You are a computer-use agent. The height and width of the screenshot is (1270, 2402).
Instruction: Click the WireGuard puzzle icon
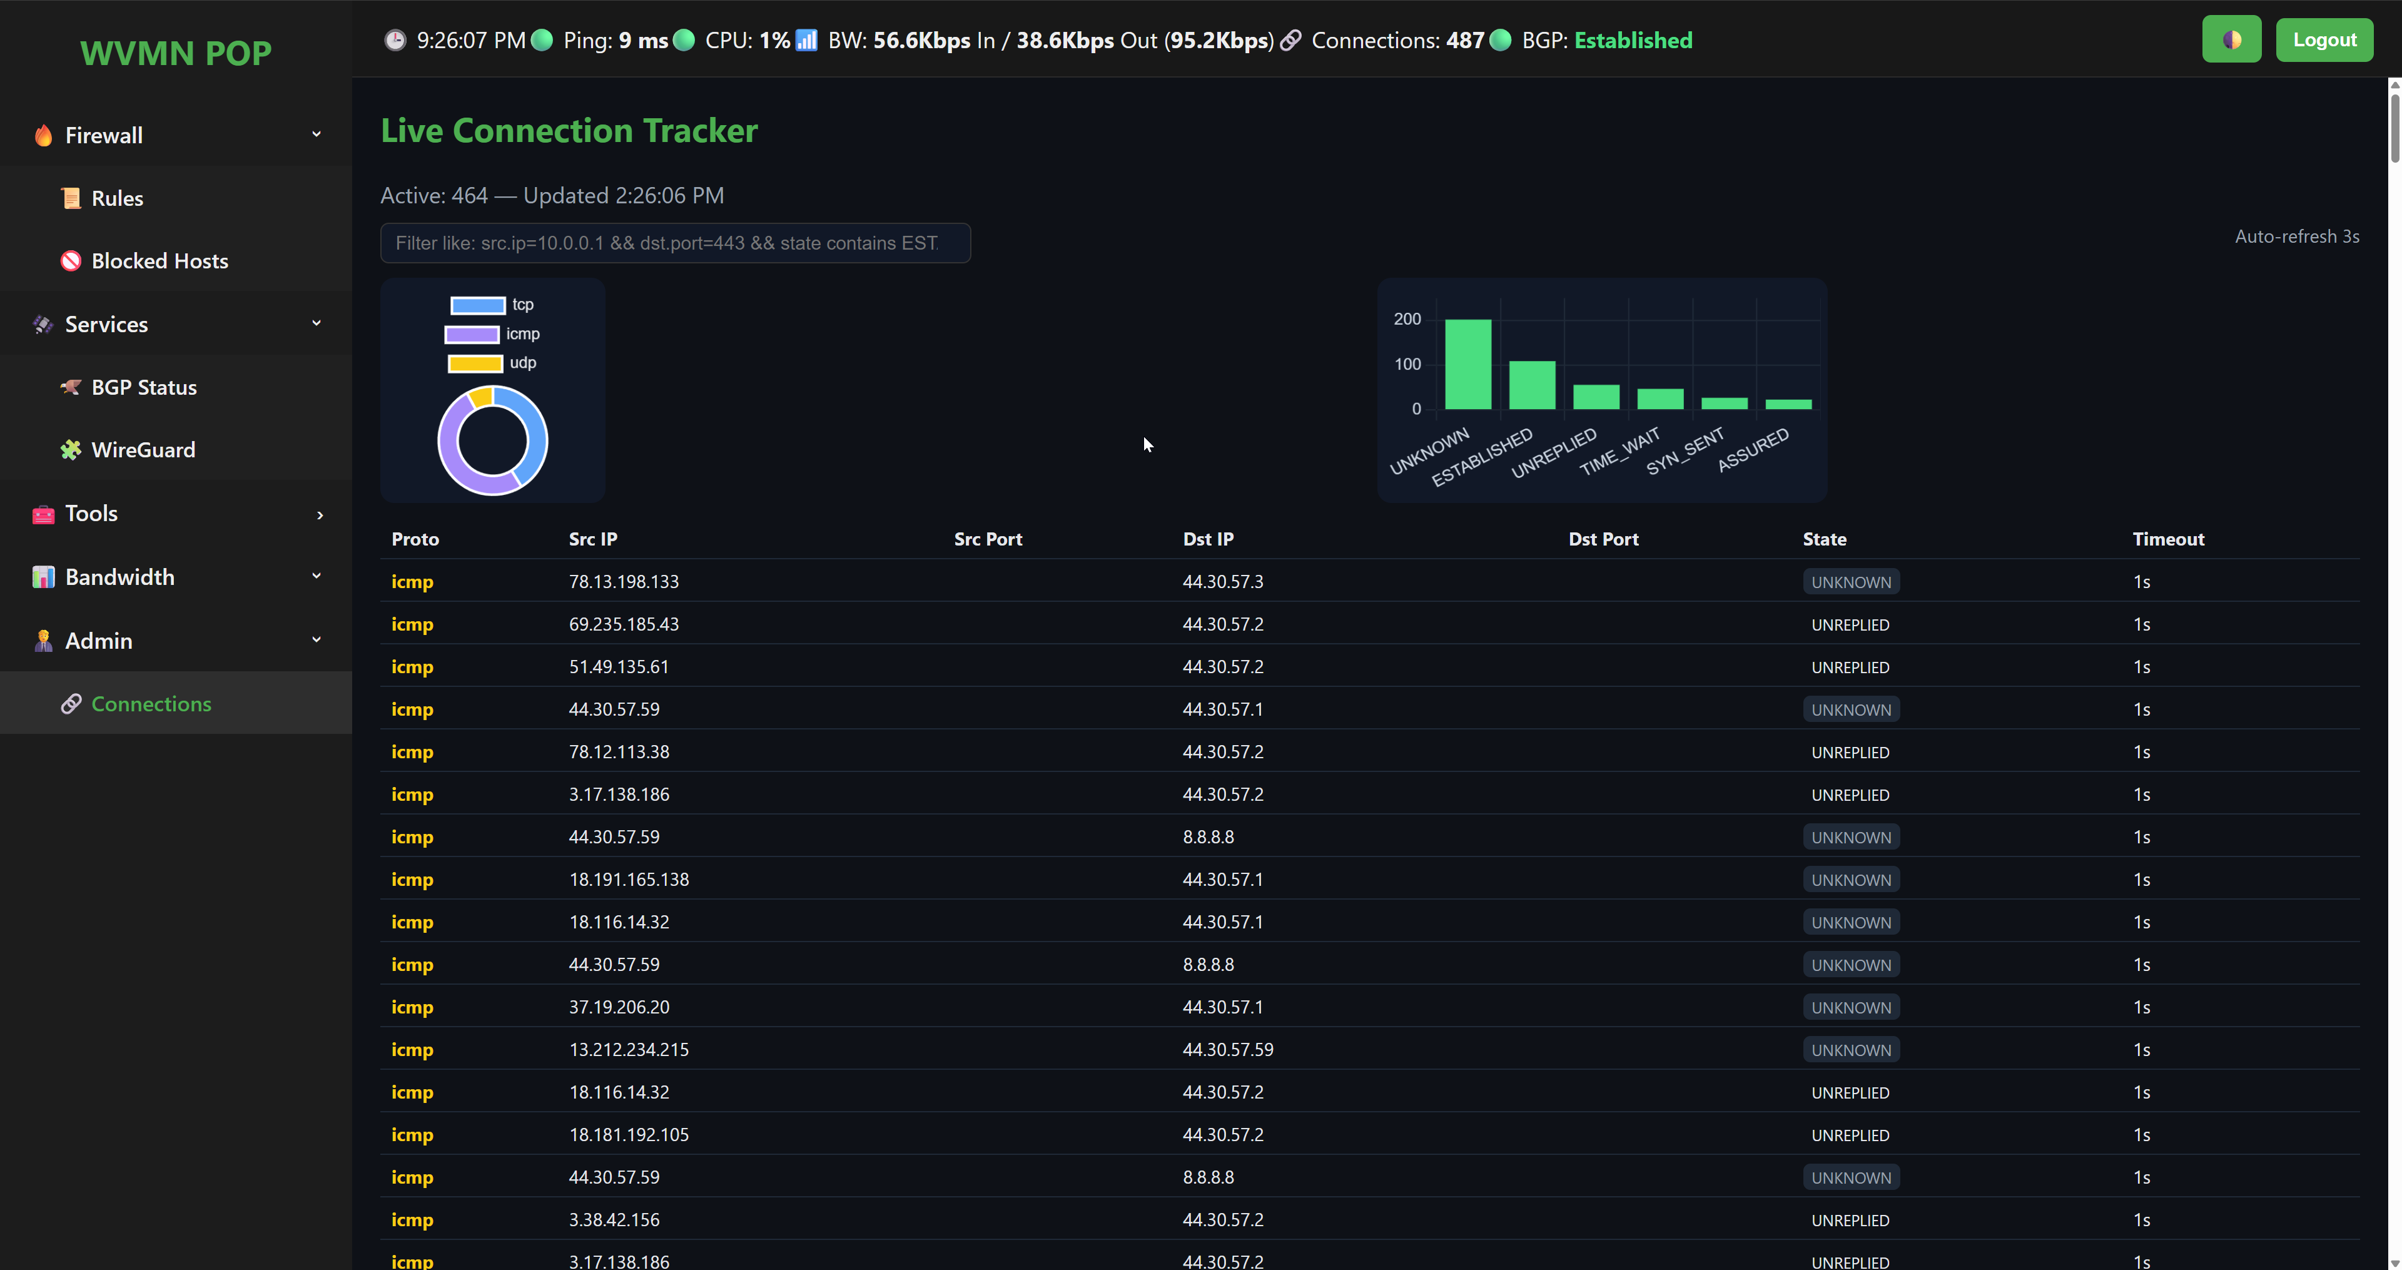(x=71, y=449)
